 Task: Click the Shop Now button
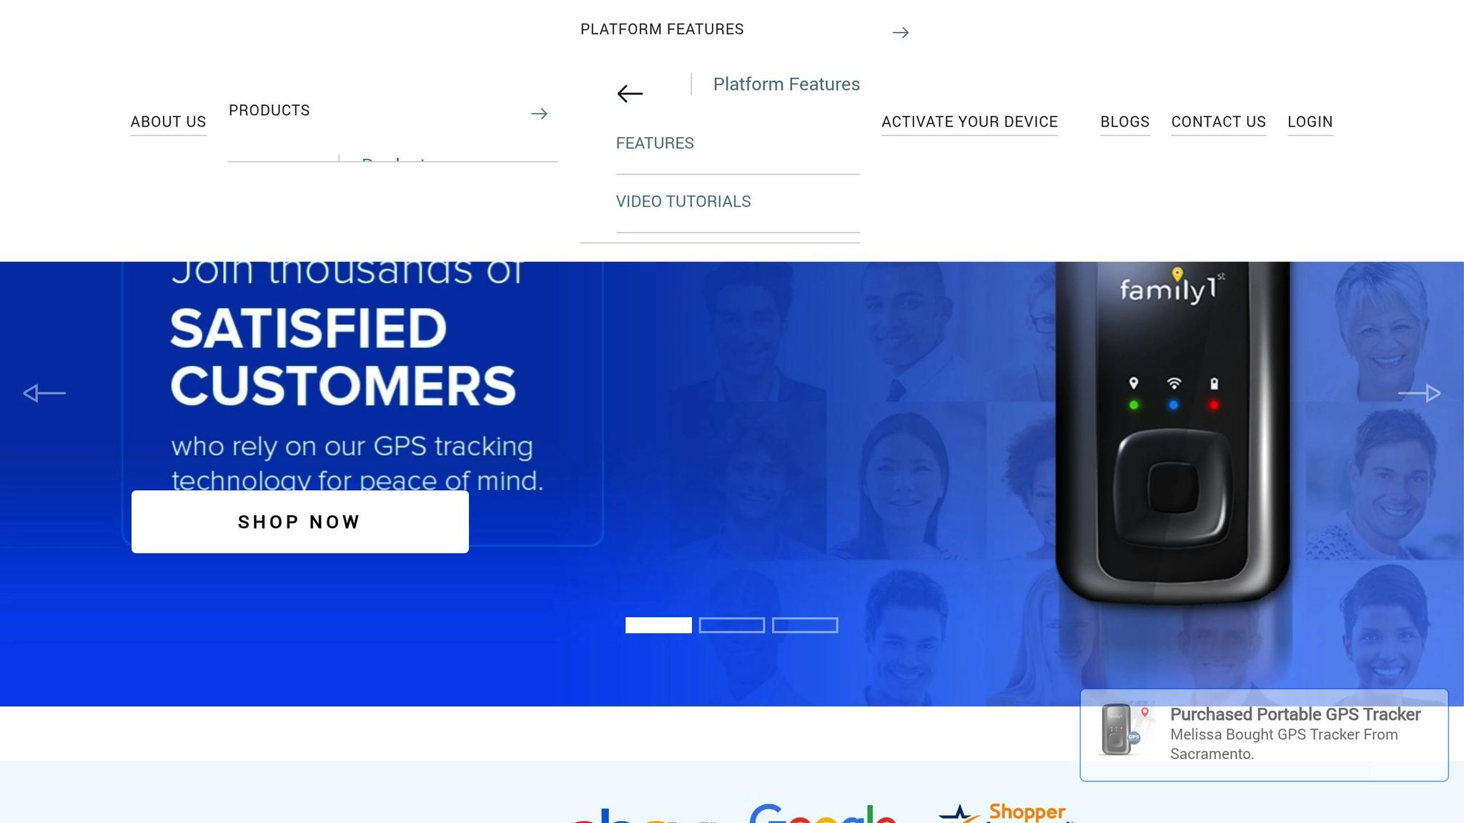pyautogui.click(x=300, y=522)
